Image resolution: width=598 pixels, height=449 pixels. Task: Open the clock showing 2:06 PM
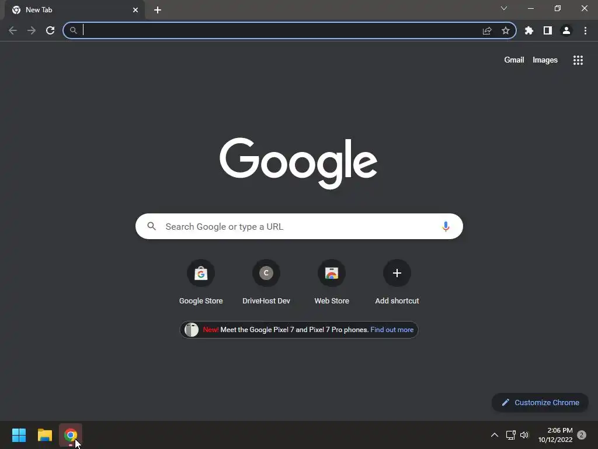pyautogui.click(x=555, y=435)
